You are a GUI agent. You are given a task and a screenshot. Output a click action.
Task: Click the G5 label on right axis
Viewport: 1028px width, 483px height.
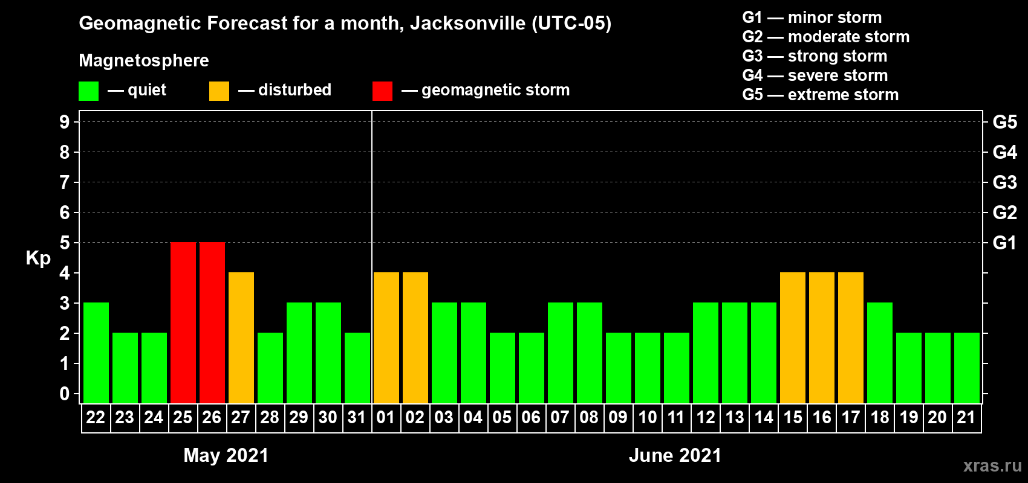pyautogui.click(x=1005, y=122)
